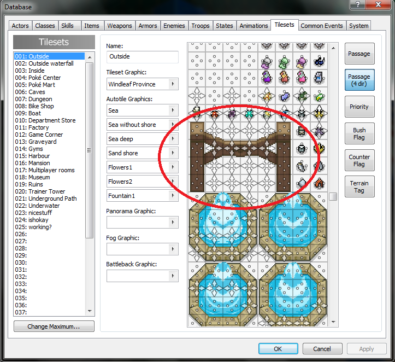
Task: Open the Tileset Graphic Windleaf Province picker
Action: point(173,84)
